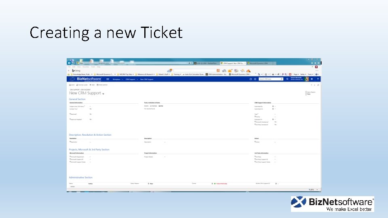Open the Form Editor command
Image resolution: width=388 pixels, height=218 pixels.
(102, 85)
